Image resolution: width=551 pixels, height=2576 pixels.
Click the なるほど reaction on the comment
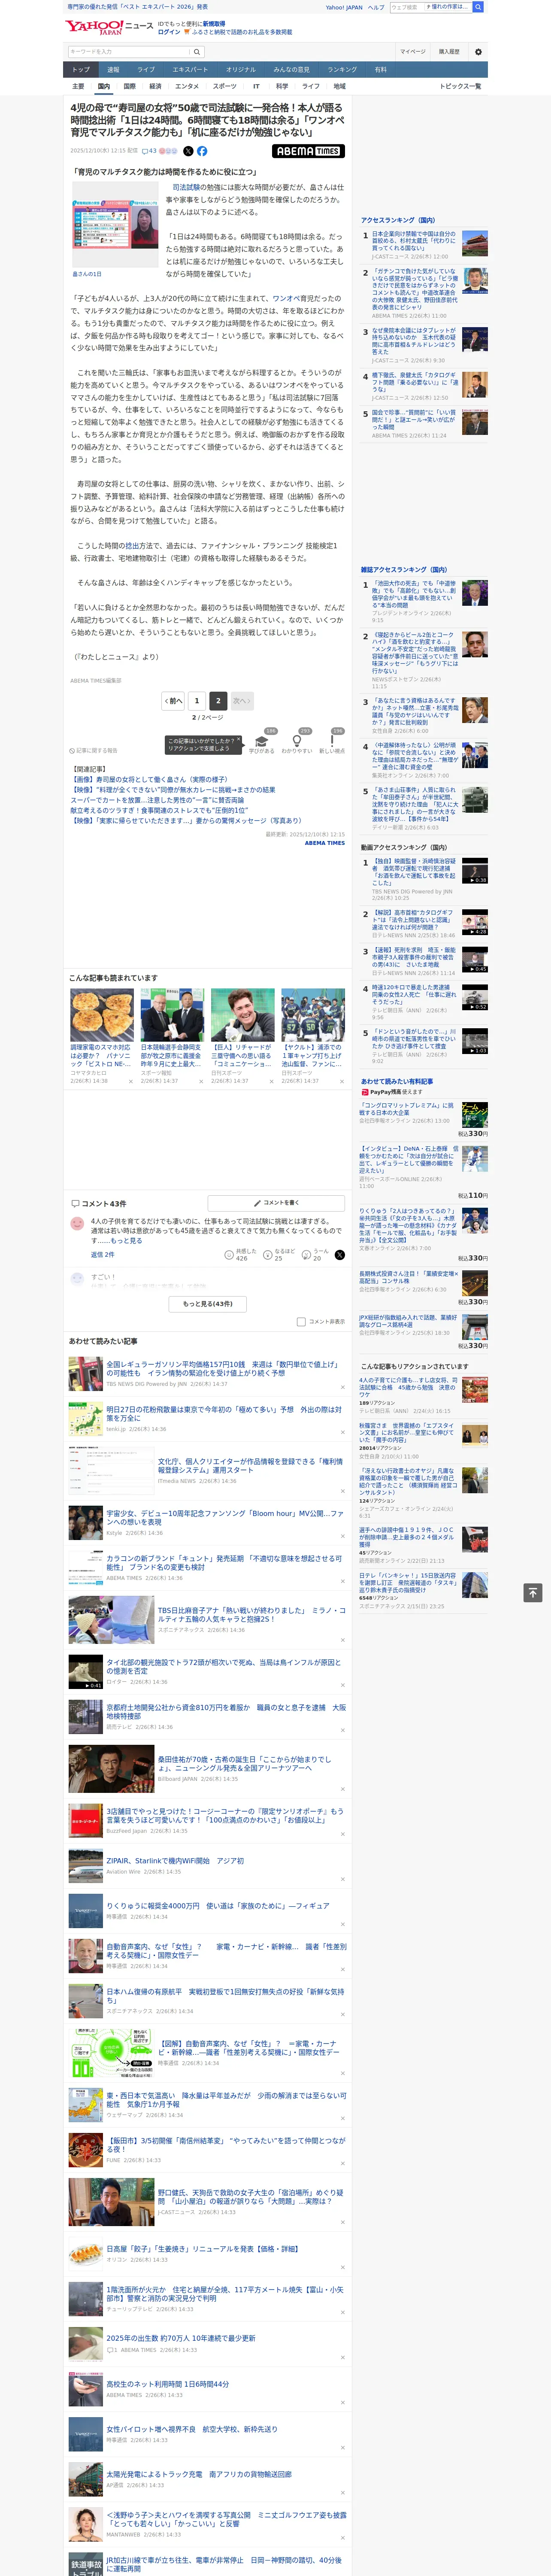click(268, 1254)
